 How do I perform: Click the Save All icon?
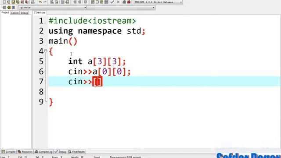[18, 2]
